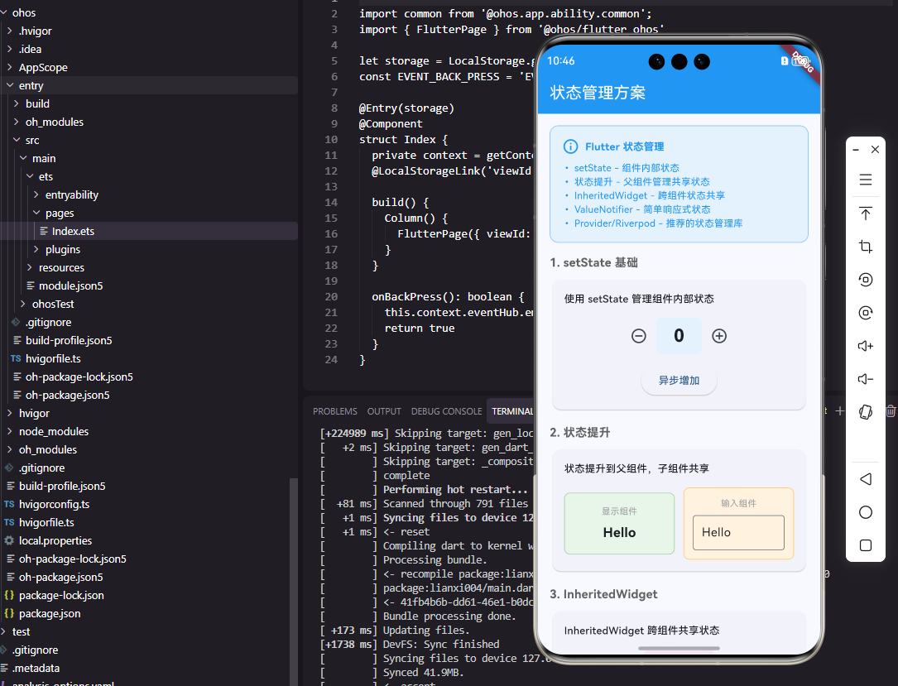898x686 pixels.
Task: Select hvigorfile.ts under the entry folder
Action: (53, 358)
